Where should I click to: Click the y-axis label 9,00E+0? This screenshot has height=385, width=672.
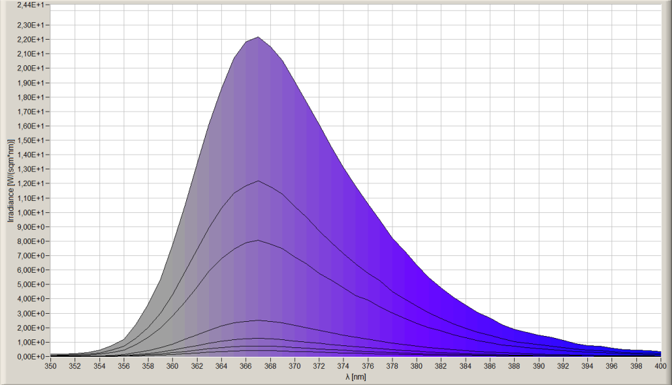pyautogui.click(x=30, y=227)
